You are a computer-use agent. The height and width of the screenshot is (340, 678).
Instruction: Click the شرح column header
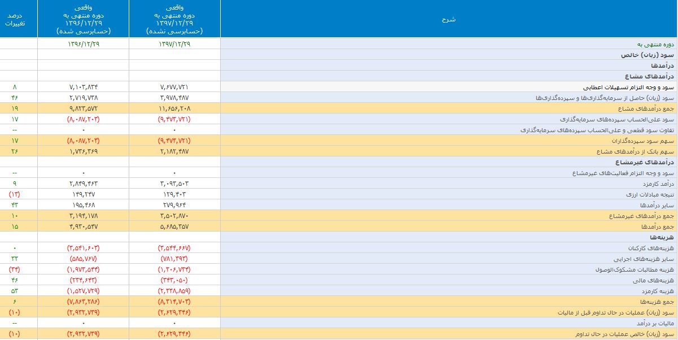click(448, 19)
